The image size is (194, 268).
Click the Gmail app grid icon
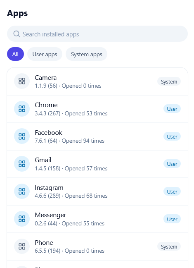coord(22,164)
